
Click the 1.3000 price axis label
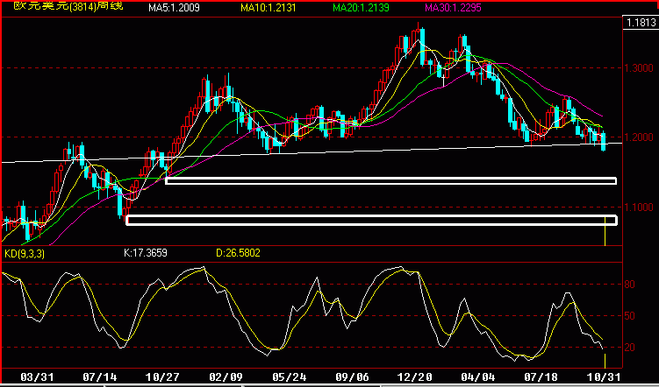point(641,68)
